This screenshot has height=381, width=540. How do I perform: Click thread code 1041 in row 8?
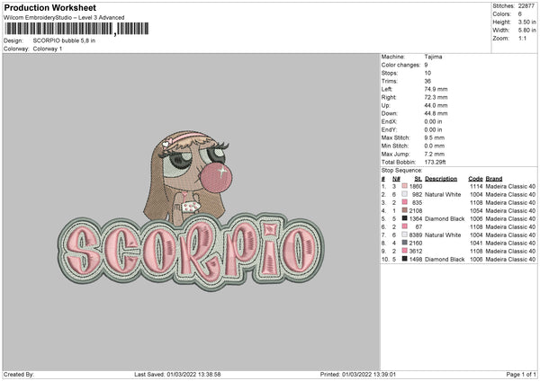pyautogui.click(x=476, y=243)
